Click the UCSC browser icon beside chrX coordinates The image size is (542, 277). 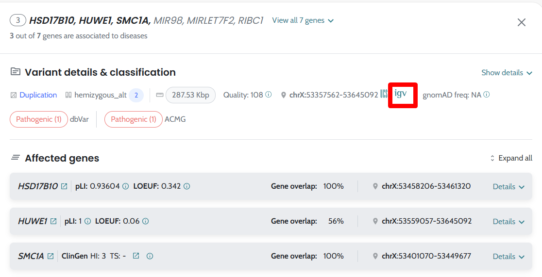pyautogui.click(x=384, y=94)
